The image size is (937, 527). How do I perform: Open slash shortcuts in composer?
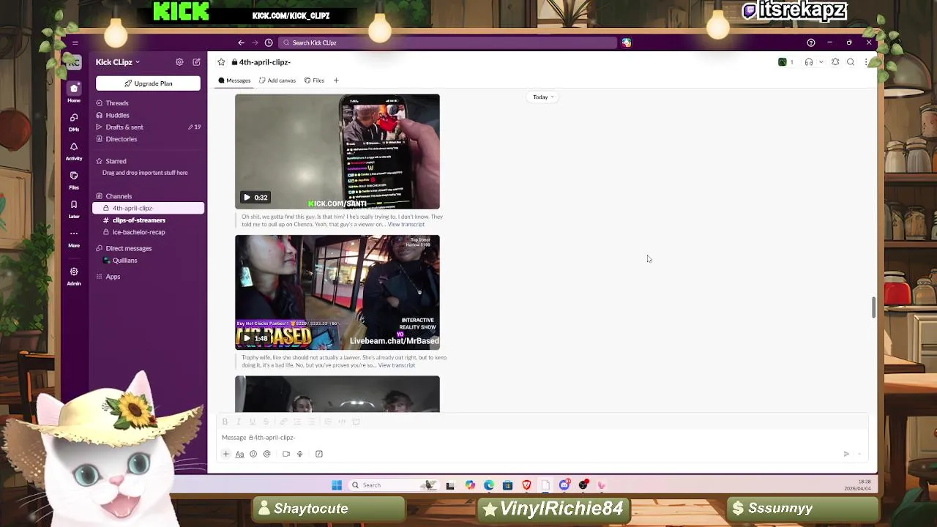tap(319, 454)
